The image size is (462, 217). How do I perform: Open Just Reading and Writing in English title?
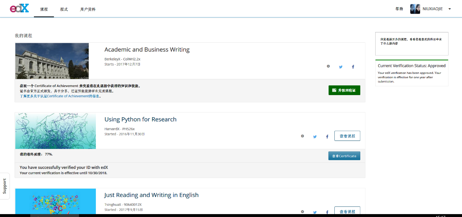pos(151,195)
